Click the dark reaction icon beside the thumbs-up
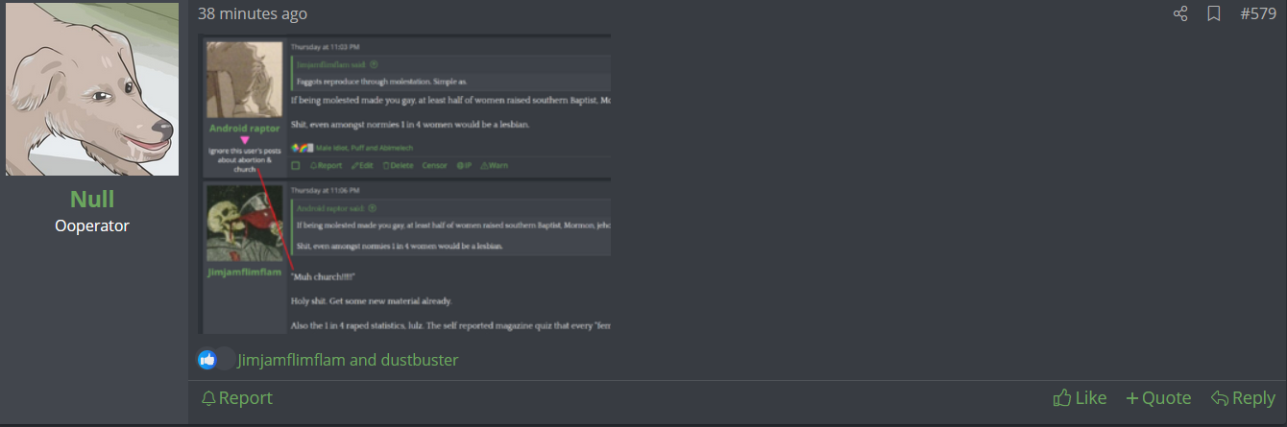The height and width of the screenshot is (427, 1287). pyautogui.click(x=225, y=360)
